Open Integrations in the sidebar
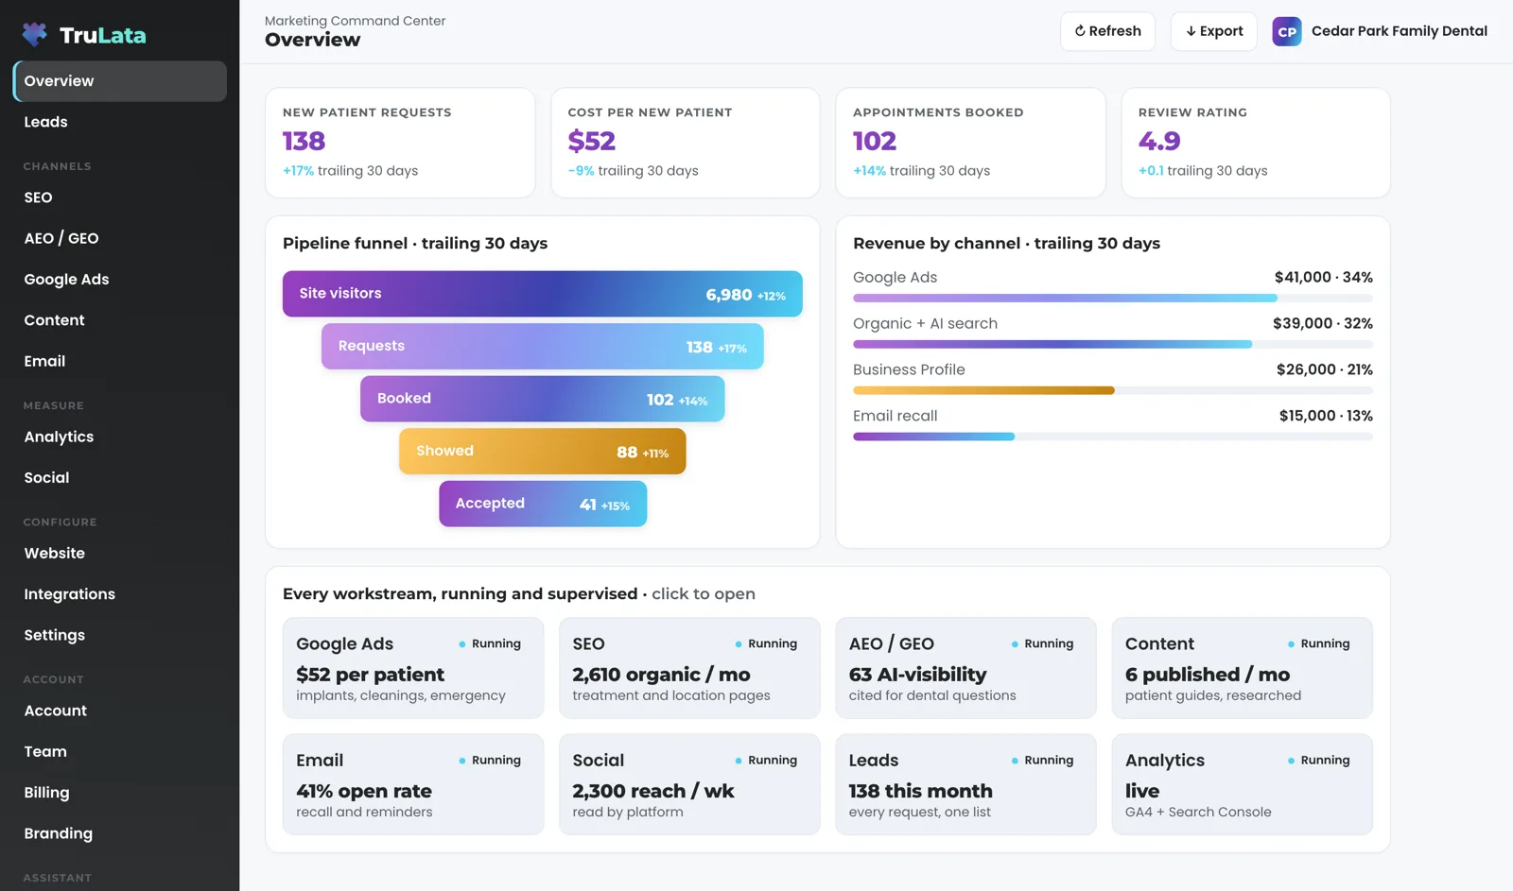The width and height of the screenshot is (1513, 891). point(120,594)
